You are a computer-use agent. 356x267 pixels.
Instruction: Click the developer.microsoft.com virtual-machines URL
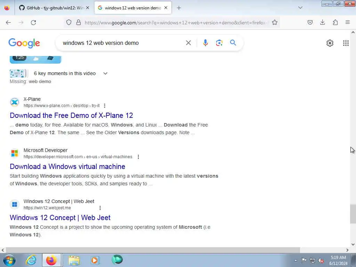tap(78, 157)
